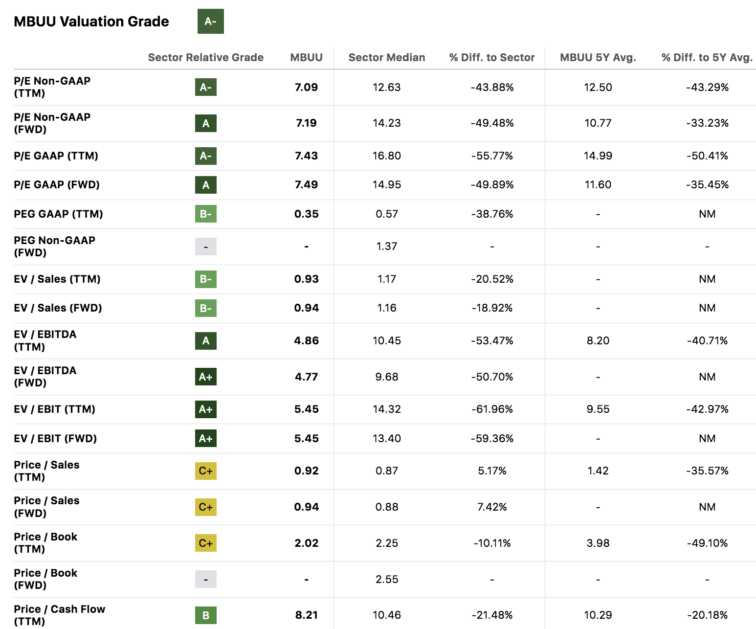Open the P/E Non-GAAP (TTM) metric link
Image resolution: width=756 pixels, height=629 pixels.
pyautogui.click(x=51, y=87)
